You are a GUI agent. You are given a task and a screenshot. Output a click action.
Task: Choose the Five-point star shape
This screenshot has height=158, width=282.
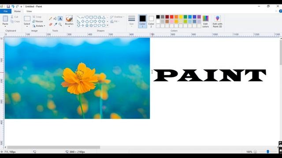pyautogui.click(x=87, y=25)
